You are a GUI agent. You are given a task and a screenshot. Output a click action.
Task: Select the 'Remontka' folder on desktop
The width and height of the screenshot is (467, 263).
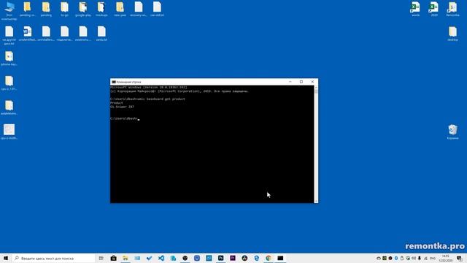tap(452, 9)
